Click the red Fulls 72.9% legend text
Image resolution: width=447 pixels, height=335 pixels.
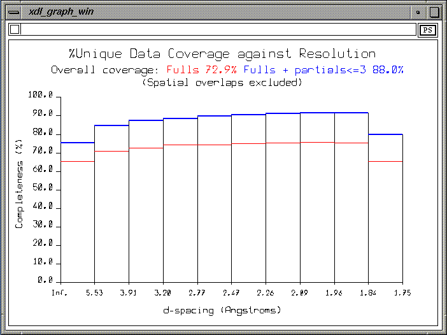pyautogui.click(x=201, y=69)
